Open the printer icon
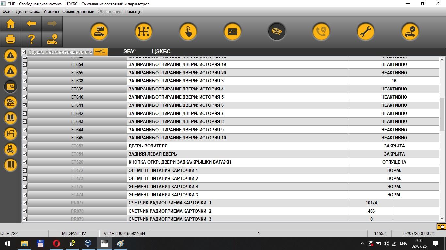 pos(10,39)
